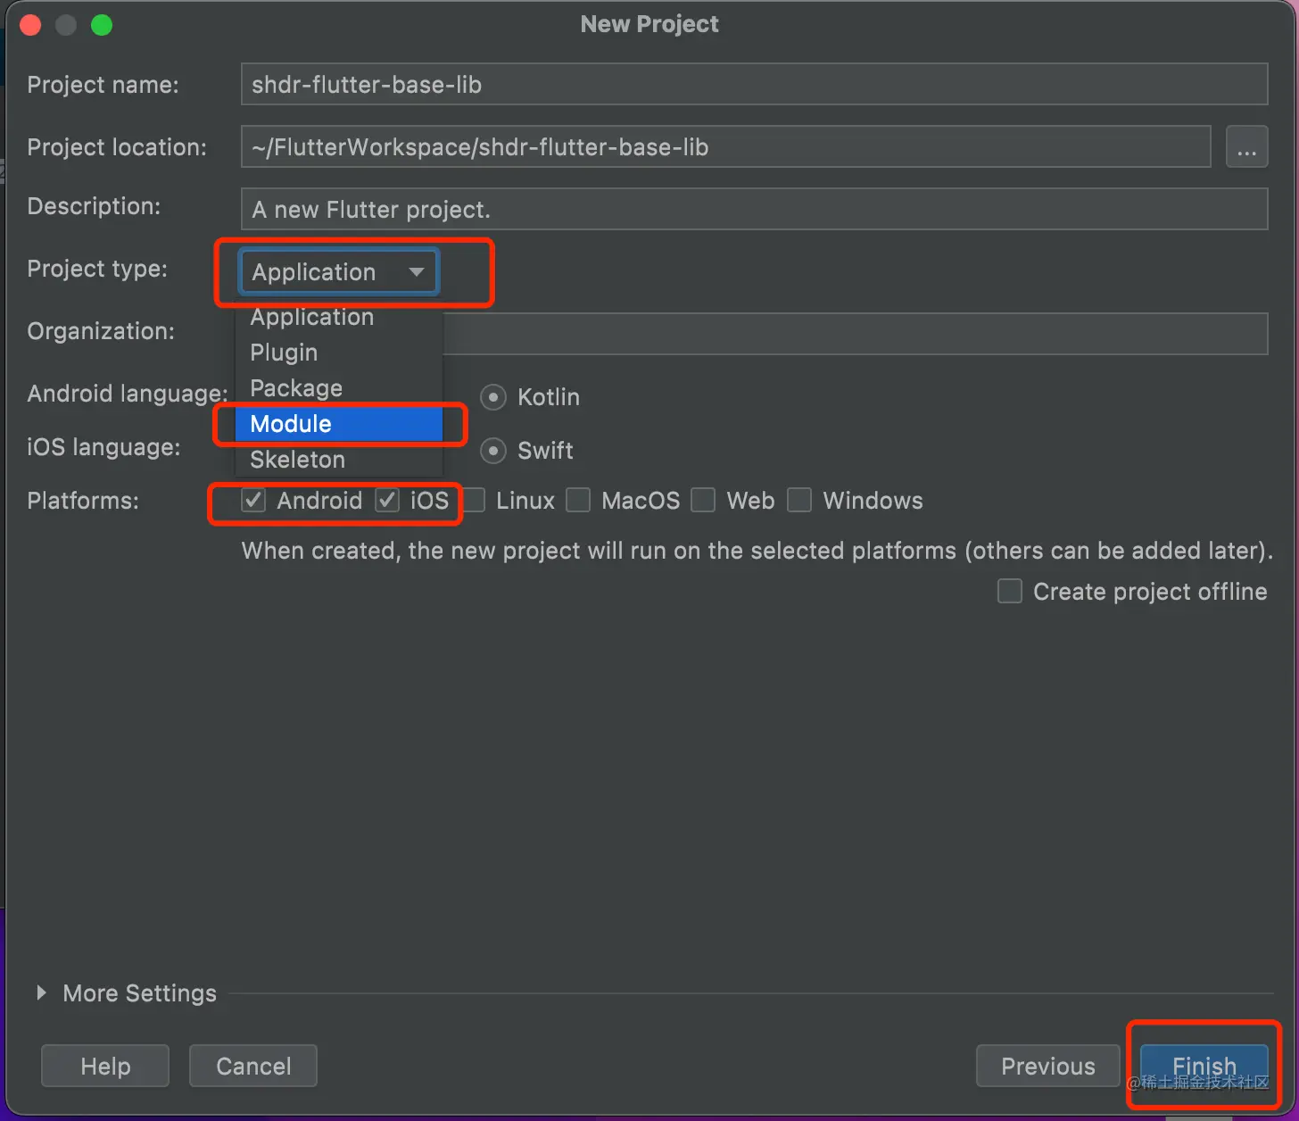
Task: Click the Cancel button
Action: point(253,1066)
